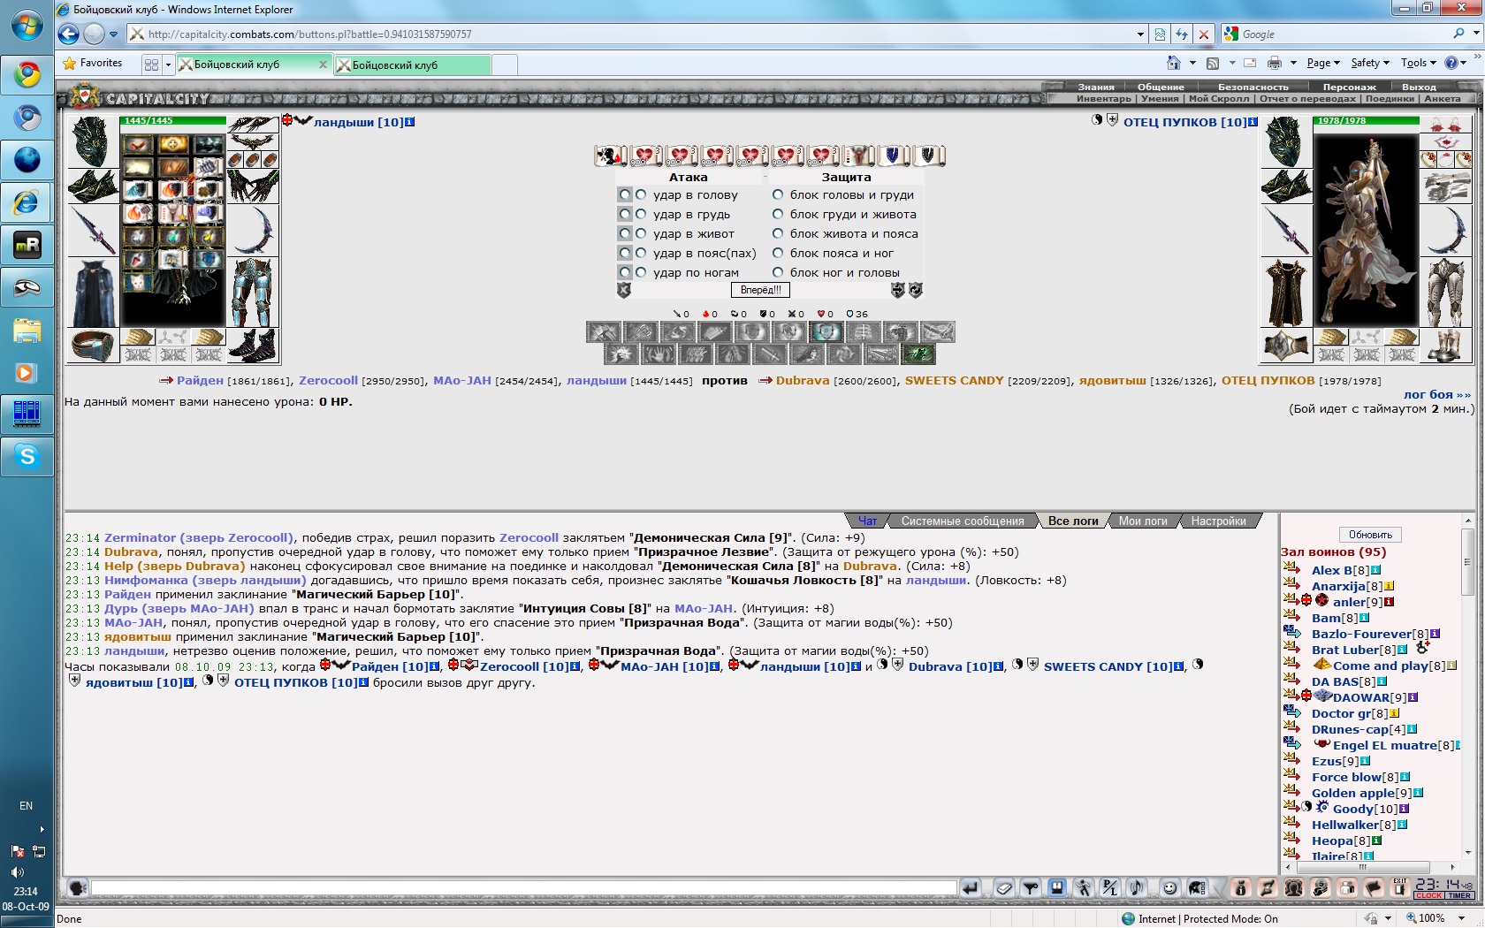
Task: Open the smiley emoticons icon
Action: pyautogui.click(x=1169, y=887)
